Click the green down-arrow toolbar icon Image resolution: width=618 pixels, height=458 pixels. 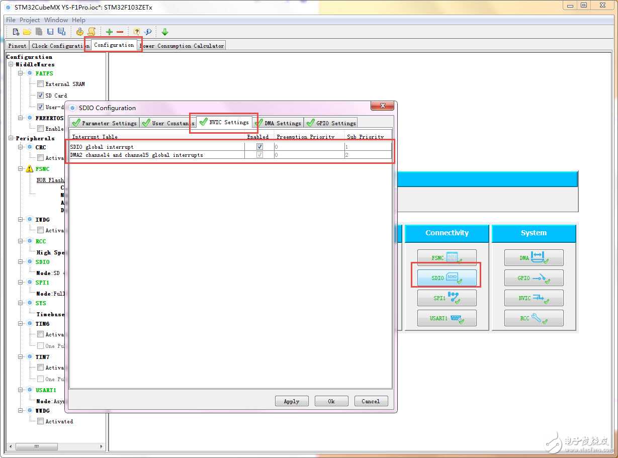pyautogui.click(x=164, y=32)
